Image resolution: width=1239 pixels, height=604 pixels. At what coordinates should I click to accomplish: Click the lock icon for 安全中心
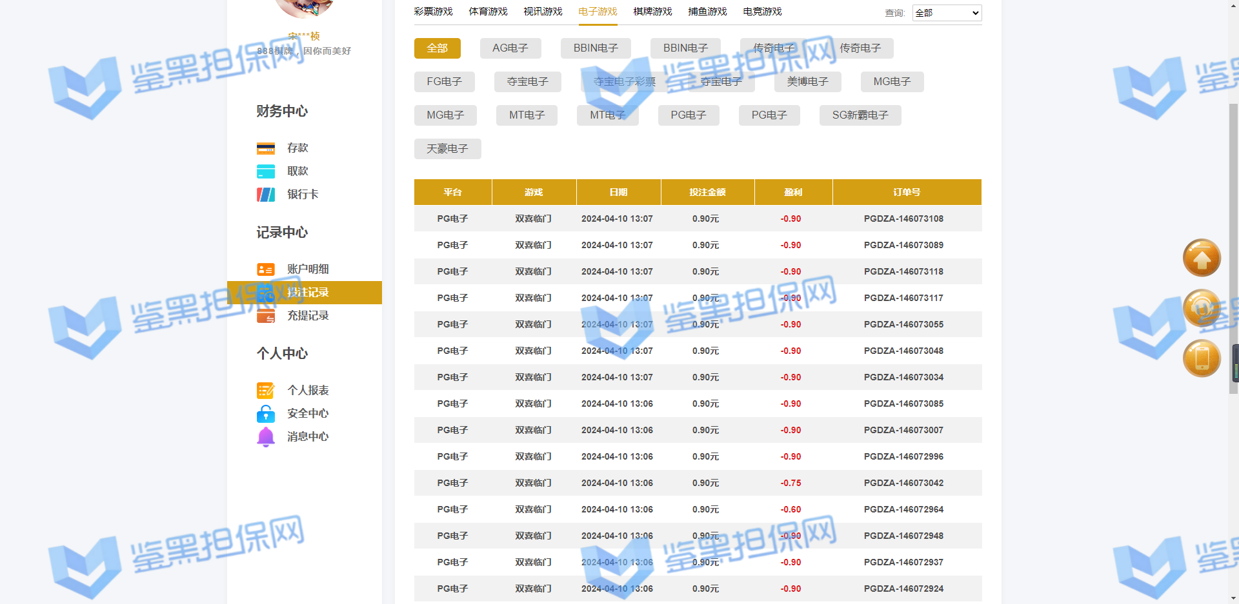(265, 414)
